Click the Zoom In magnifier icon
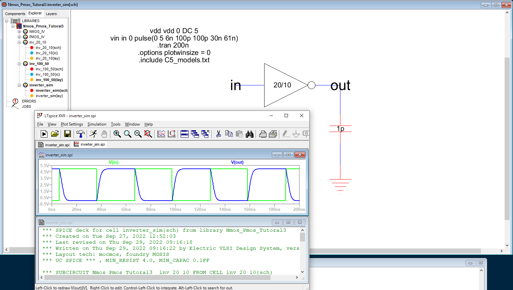The image size is (513, 290). click(117, 134)
